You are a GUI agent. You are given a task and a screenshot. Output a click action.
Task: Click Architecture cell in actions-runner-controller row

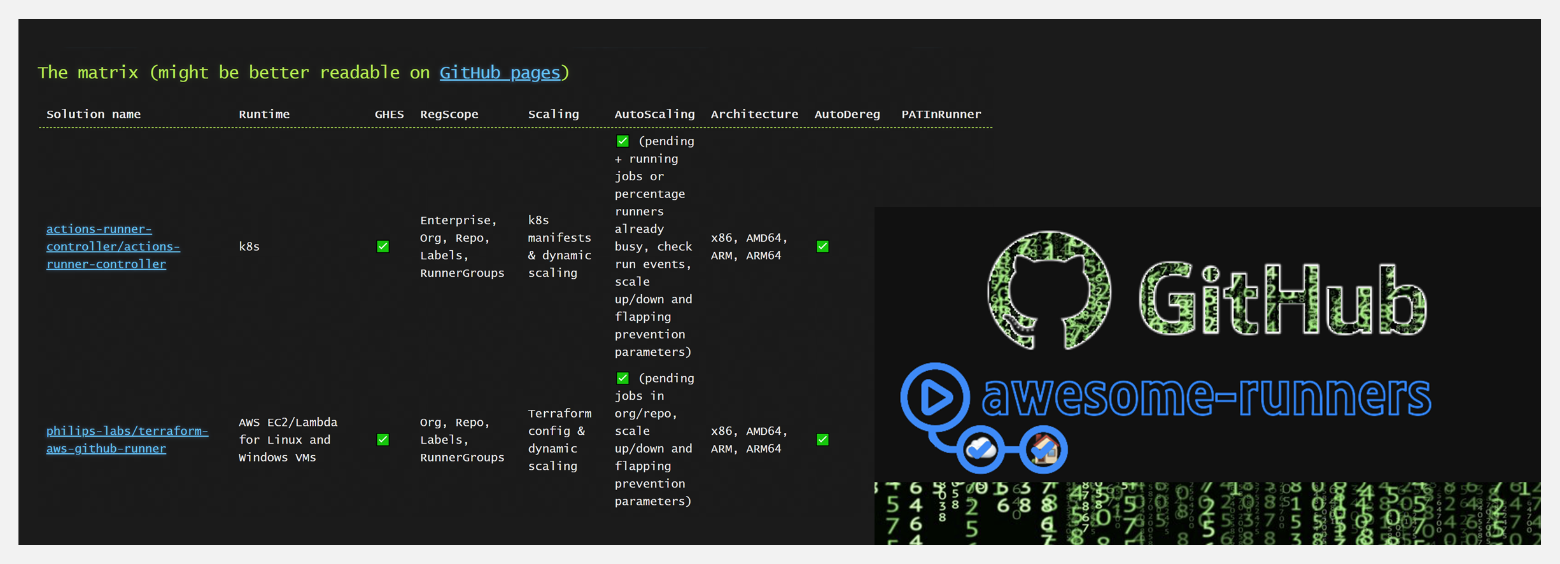pos(749,246)
